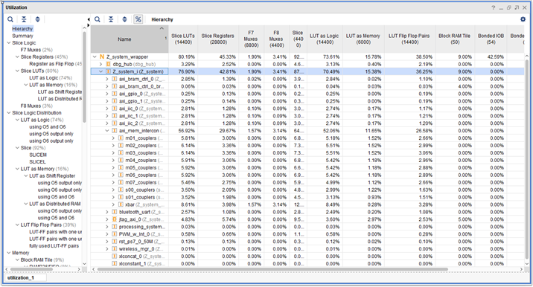
Task: Collapse Slice Logic in the left tree
Action: 9,43
